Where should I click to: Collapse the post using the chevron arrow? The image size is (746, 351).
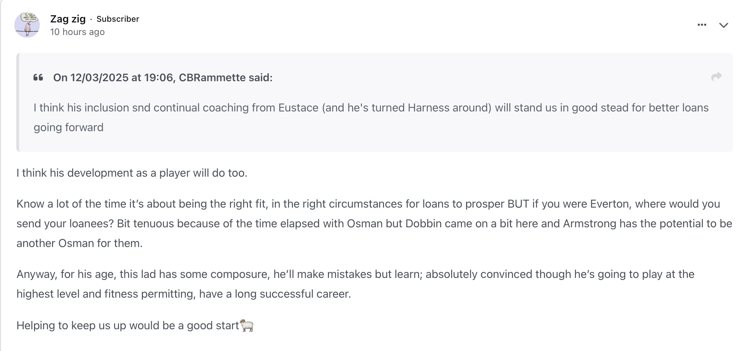pos(724,25)
